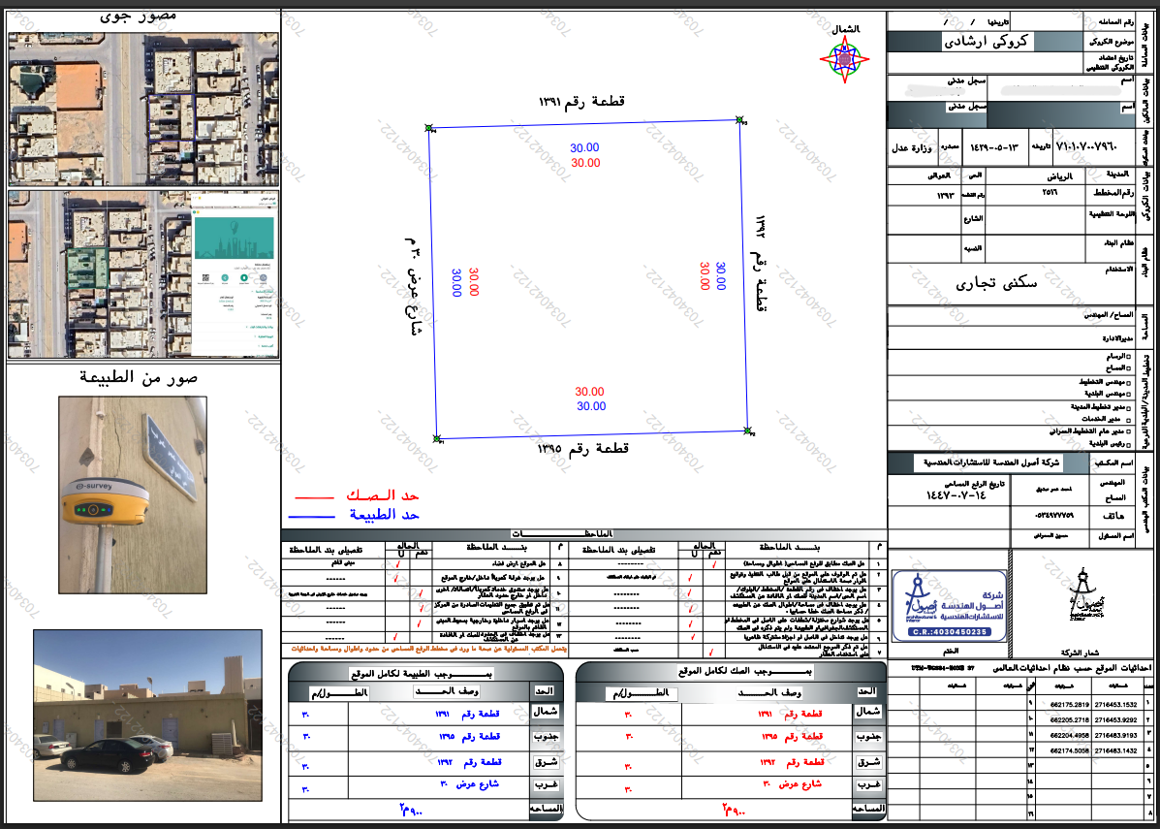Image resolution: width=1160 pixels, height=829 pixels.
Task: Click blue 30.00 dimension on the north boundary
Action: [585, 148]
